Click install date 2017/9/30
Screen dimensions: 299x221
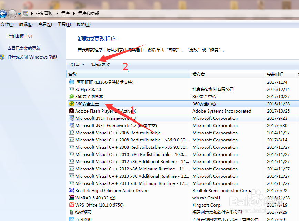coord(277,125)
